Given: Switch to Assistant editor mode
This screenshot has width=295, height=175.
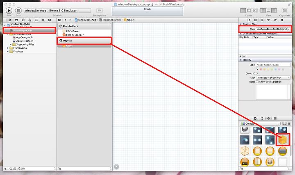Looking at the screenshot, I should pos(249,11).
